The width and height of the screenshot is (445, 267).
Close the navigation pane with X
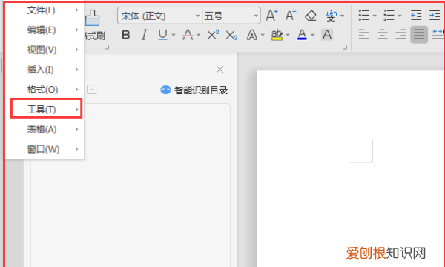pyautogui.click(x=220, y=70)
